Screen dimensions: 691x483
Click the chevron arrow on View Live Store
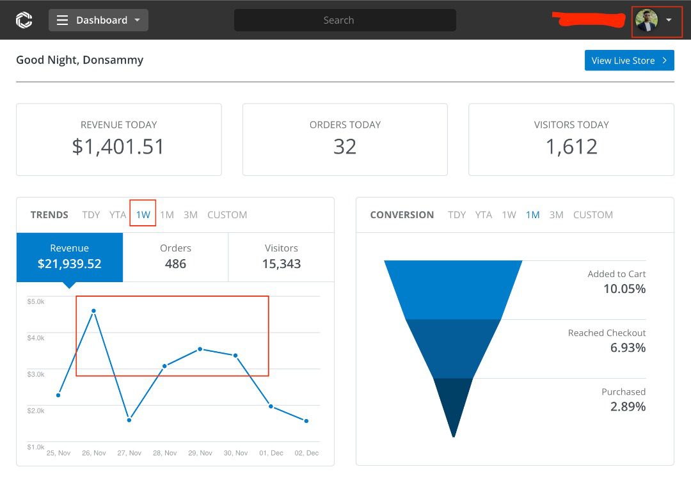point(665,61)
